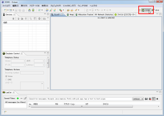The height and width of the screenshot is (116, 164).
Task: Click the save log floppy disk icon
Action: click(146, 99)
